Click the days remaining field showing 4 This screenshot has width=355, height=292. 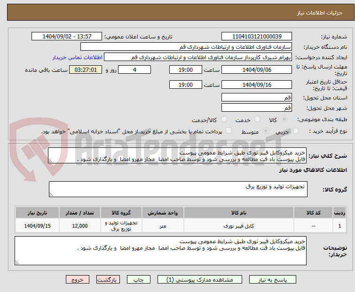point(134,69)
